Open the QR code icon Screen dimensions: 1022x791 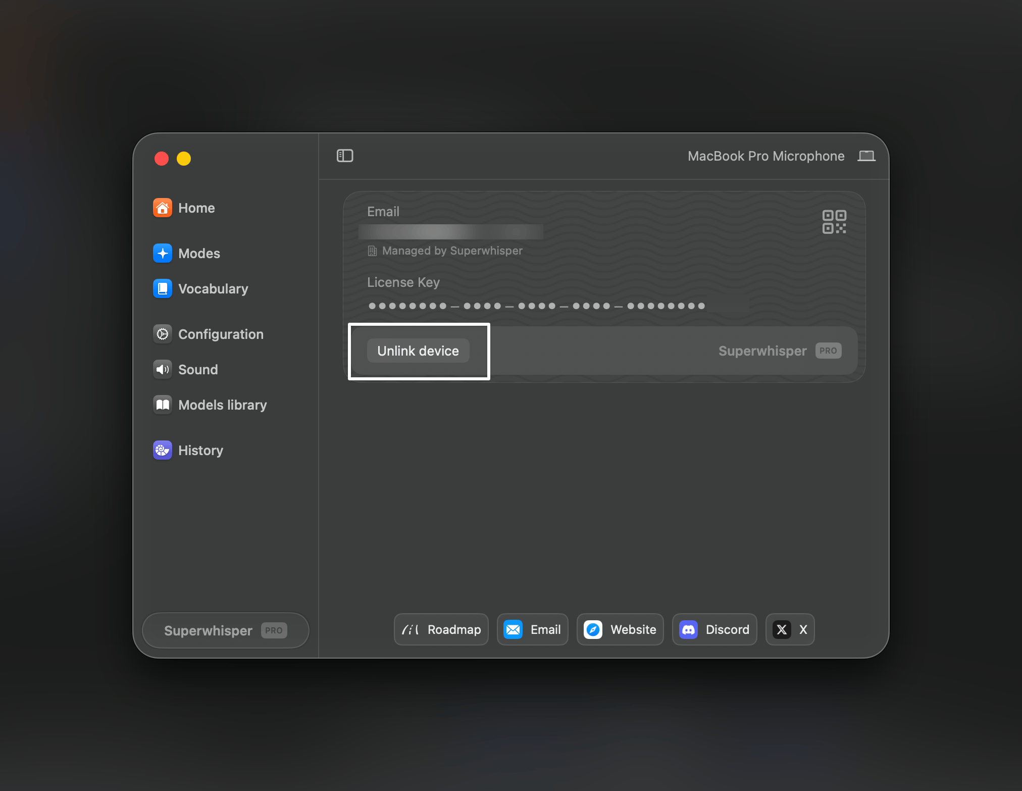pyautogui.click(x=834, y=222)
